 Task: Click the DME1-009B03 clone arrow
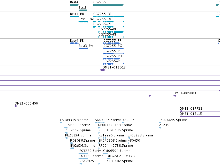(x=175, y=96)
